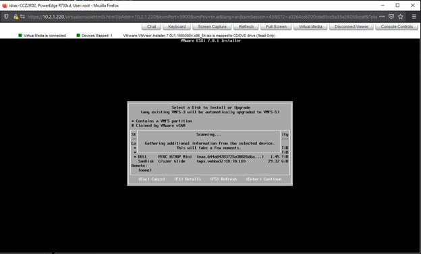This screenshot has width=421, height=254.
Task: Click Disconnect Viewer
Action: pos(352,26)
